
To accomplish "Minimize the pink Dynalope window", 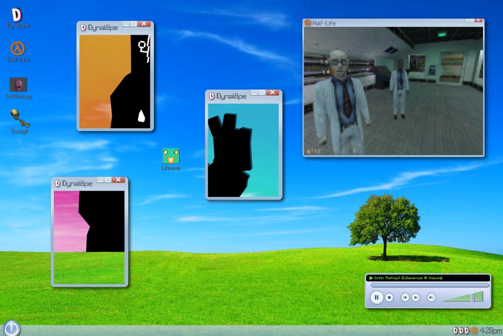I will 100,180.
